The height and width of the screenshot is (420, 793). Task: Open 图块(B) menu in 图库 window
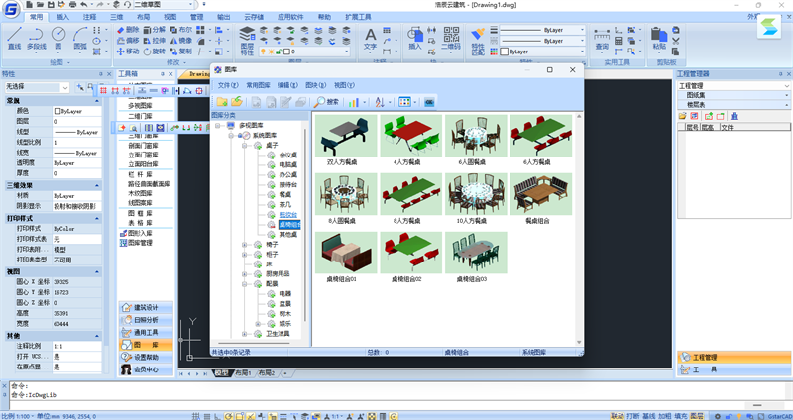(x=316, y=85)
